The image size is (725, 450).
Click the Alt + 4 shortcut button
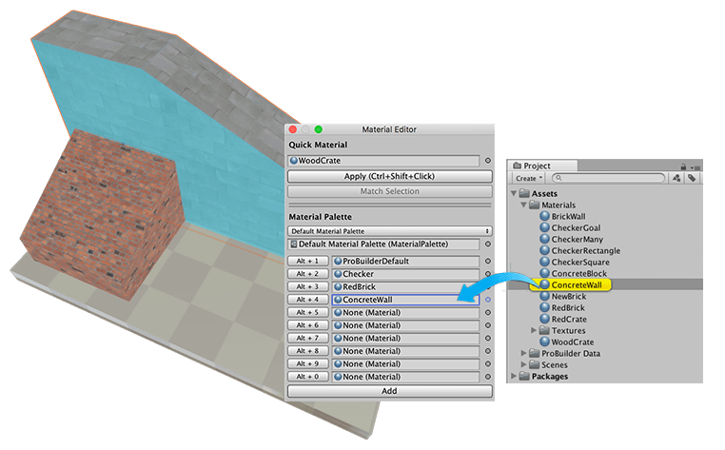pos(307,300)
